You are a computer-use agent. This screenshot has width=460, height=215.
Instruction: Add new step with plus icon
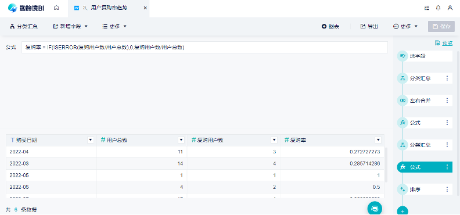point(402,211)
